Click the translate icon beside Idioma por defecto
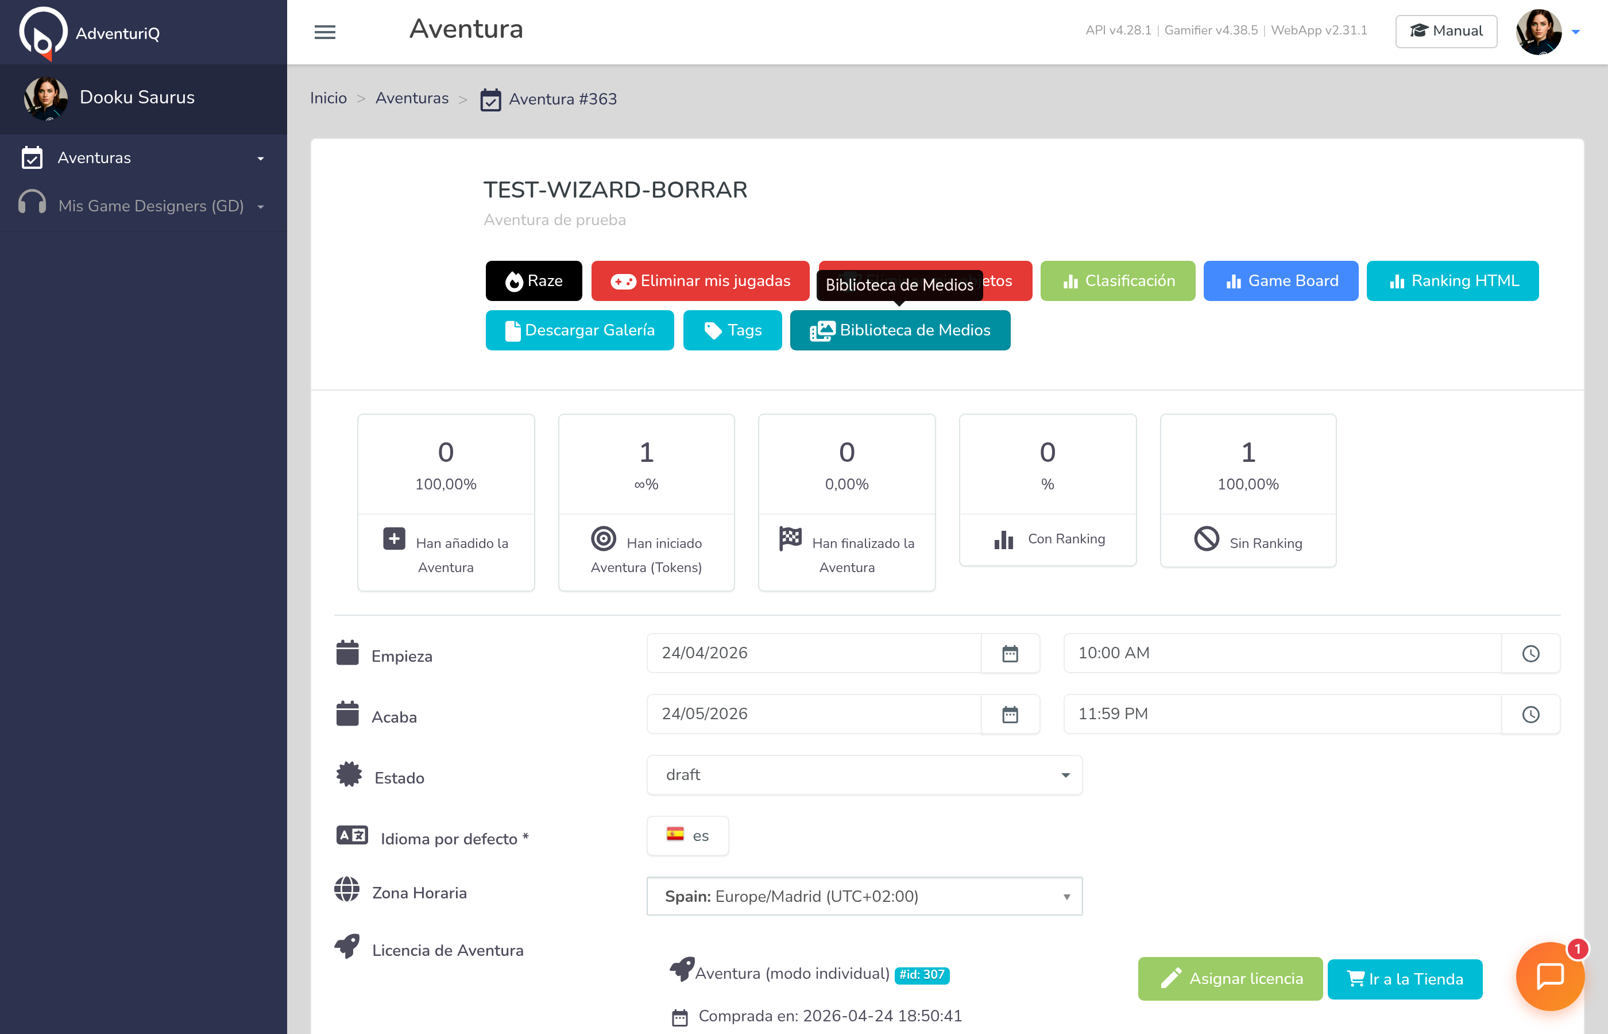This screenshot has width=1608, height=1034. tap(351, 835)
